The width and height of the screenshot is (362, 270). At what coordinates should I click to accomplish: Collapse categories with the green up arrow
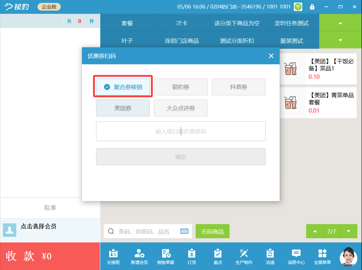point(340,23)
